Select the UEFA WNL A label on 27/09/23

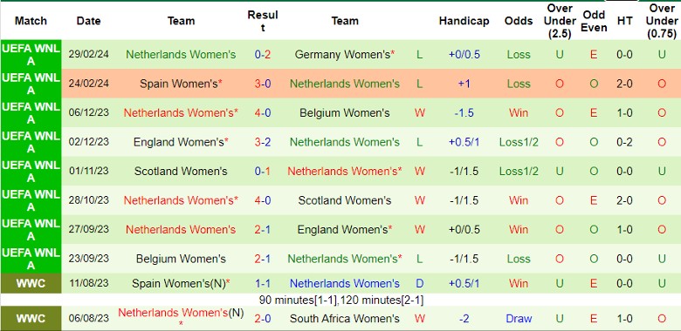pos(31,230)
